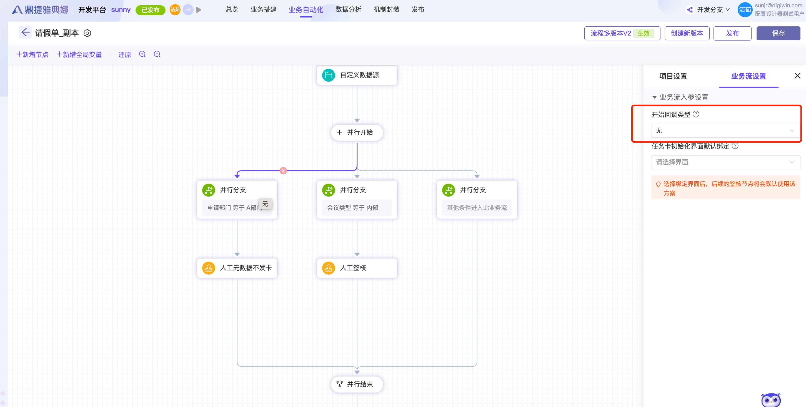
Task: Remove connection via red x marker
Action: tap(283, 171)
